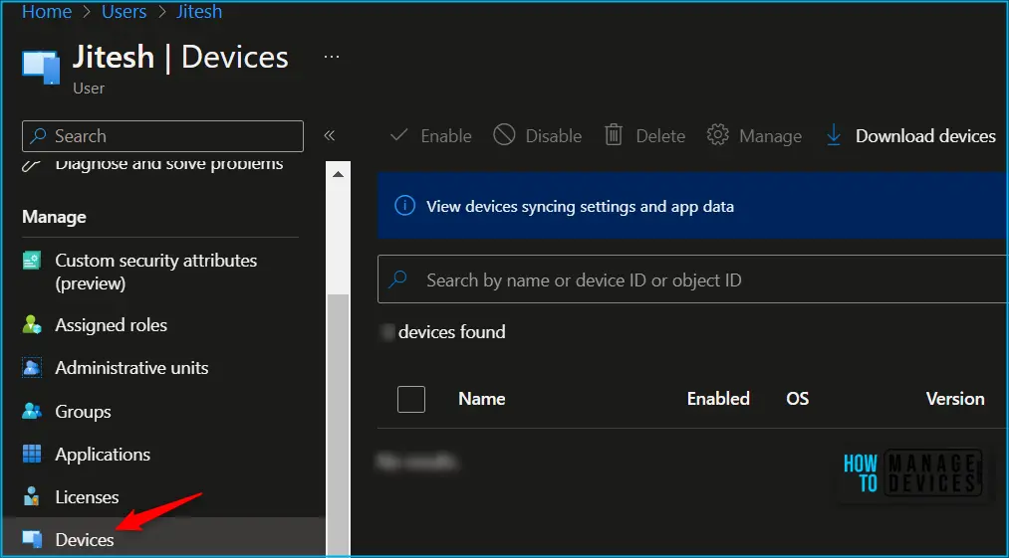Viewport: 1009px width, 558px height.
Task: Open Jitesh breadcrumb link
Action: click(199, 12)
